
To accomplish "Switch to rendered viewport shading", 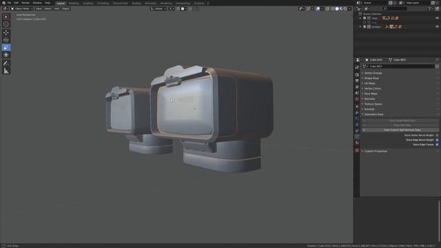I will click(x=345, y=9).
